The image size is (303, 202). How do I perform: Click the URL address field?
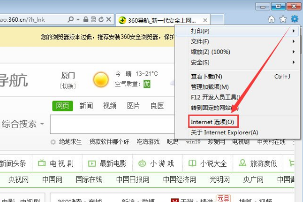33,20
